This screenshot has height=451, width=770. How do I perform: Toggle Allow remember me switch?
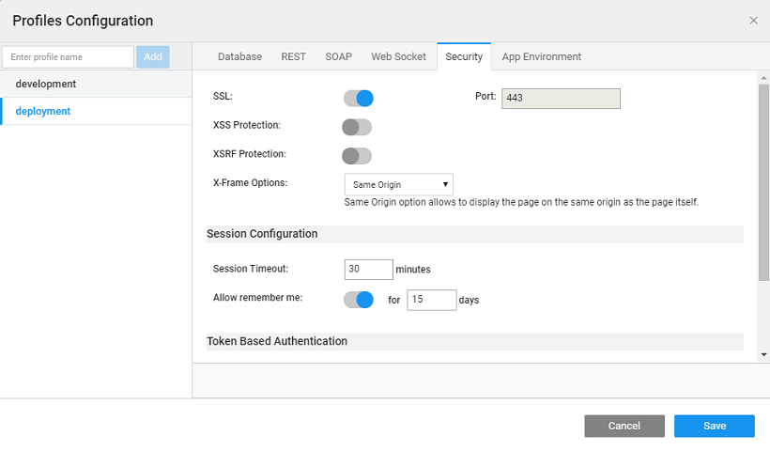(359, 300)
